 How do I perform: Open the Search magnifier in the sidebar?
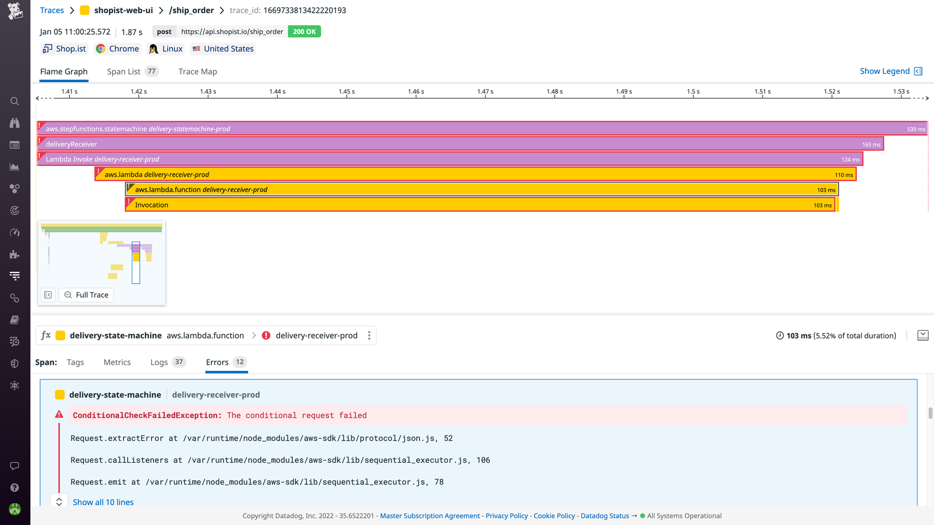tap(14, 101)
